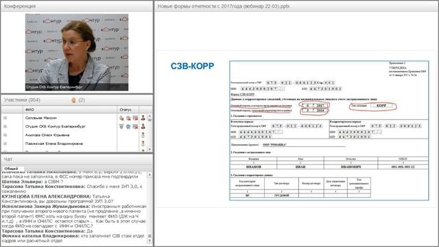This screenshot has height=247, width=439.
Task: Click the Участники (954) panel header
Action: 77,100
